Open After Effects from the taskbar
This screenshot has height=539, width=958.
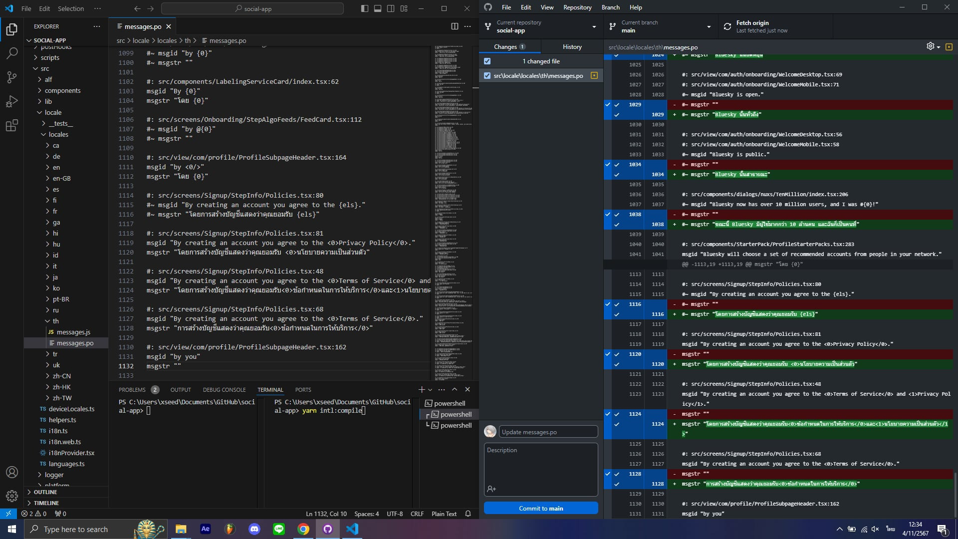pyautogui.click(x=206, y=529)
